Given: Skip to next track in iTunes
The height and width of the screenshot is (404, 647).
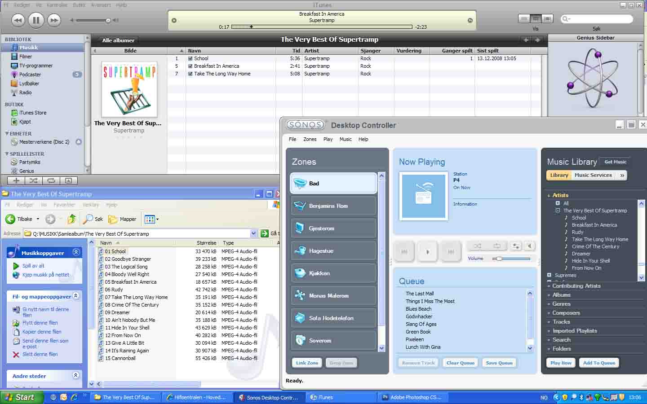Looking at the screenshot, I should [54, 20].
